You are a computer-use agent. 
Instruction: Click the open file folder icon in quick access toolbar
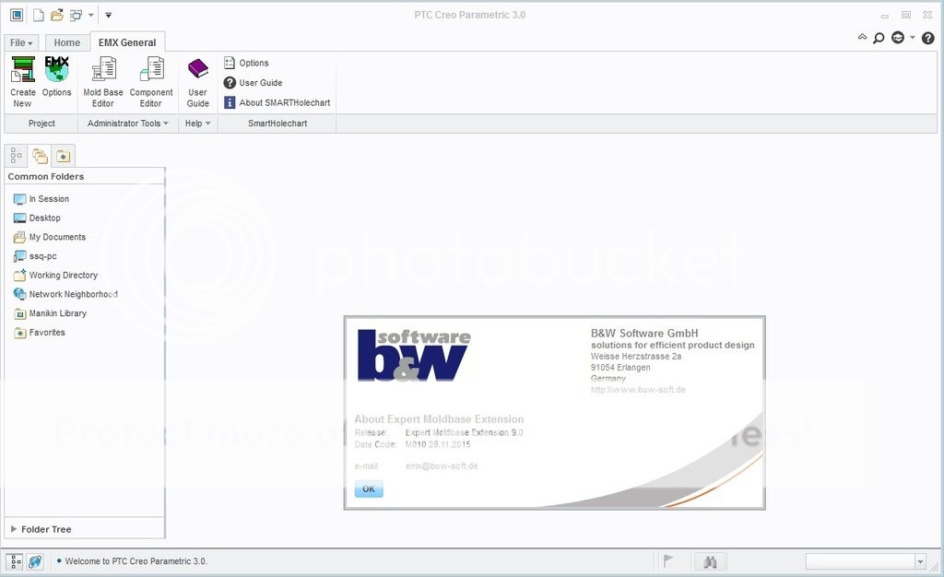[x=57, y=15]
